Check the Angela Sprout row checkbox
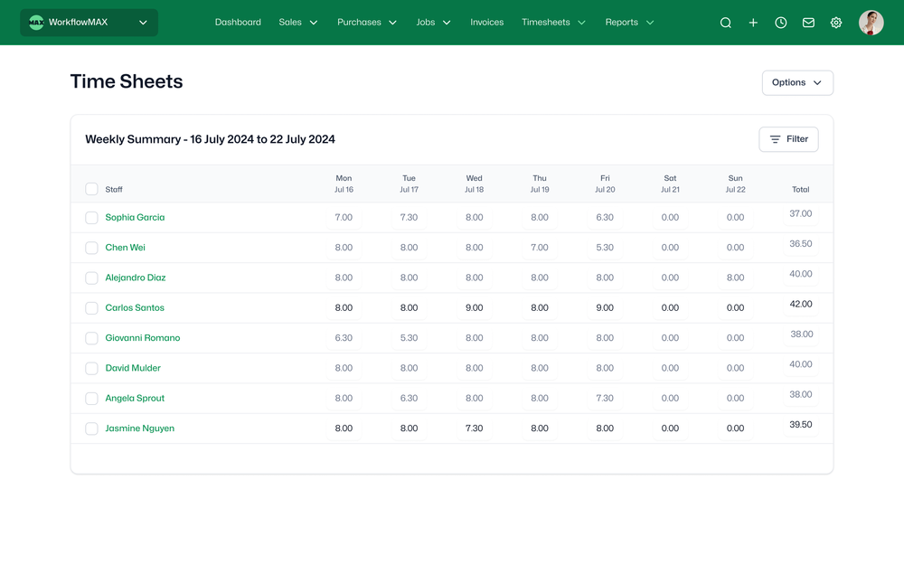904x565 pixels. 91,399
